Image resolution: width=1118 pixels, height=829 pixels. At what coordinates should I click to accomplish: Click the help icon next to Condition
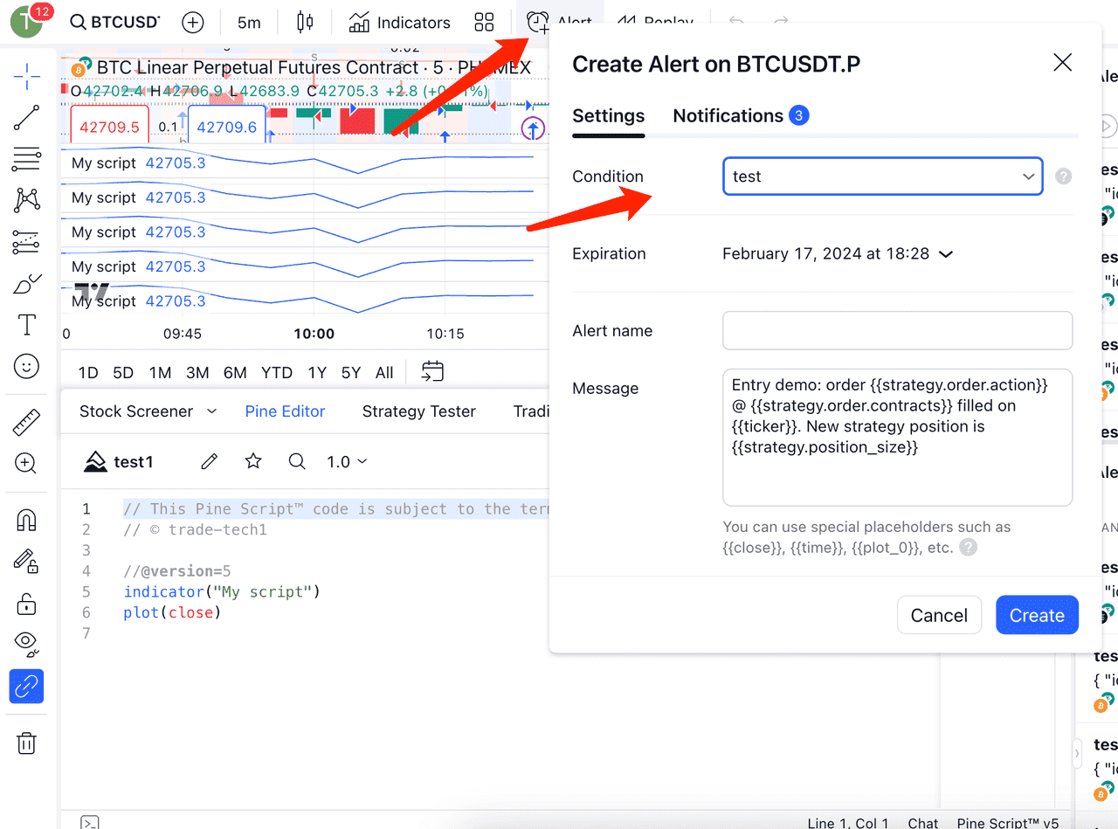coord(1063,176)
